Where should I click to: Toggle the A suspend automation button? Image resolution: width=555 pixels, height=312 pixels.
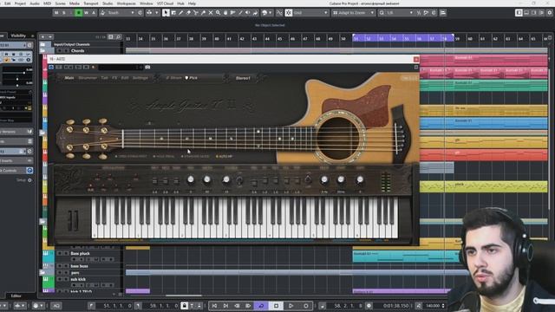coord(94,13)
